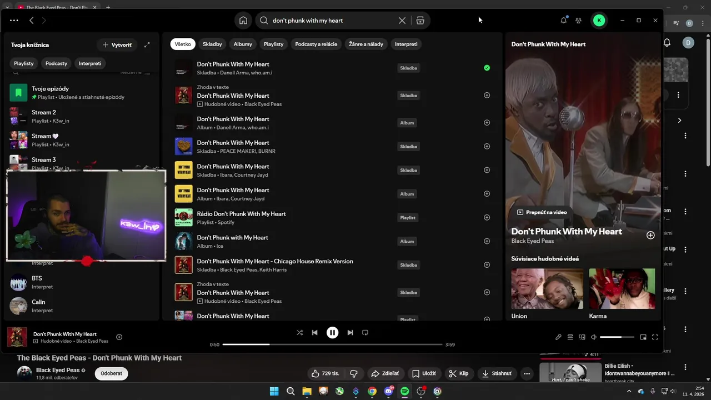Screen dimensions: 711x400
Task: Open the friend activity icon
Action: 578,21
